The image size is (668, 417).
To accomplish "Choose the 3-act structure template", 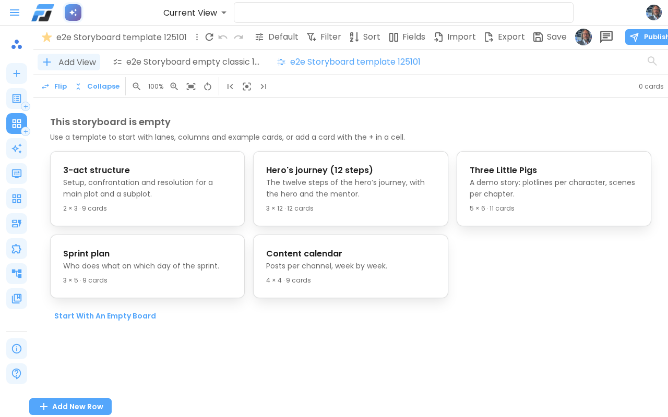I will 147,189.
